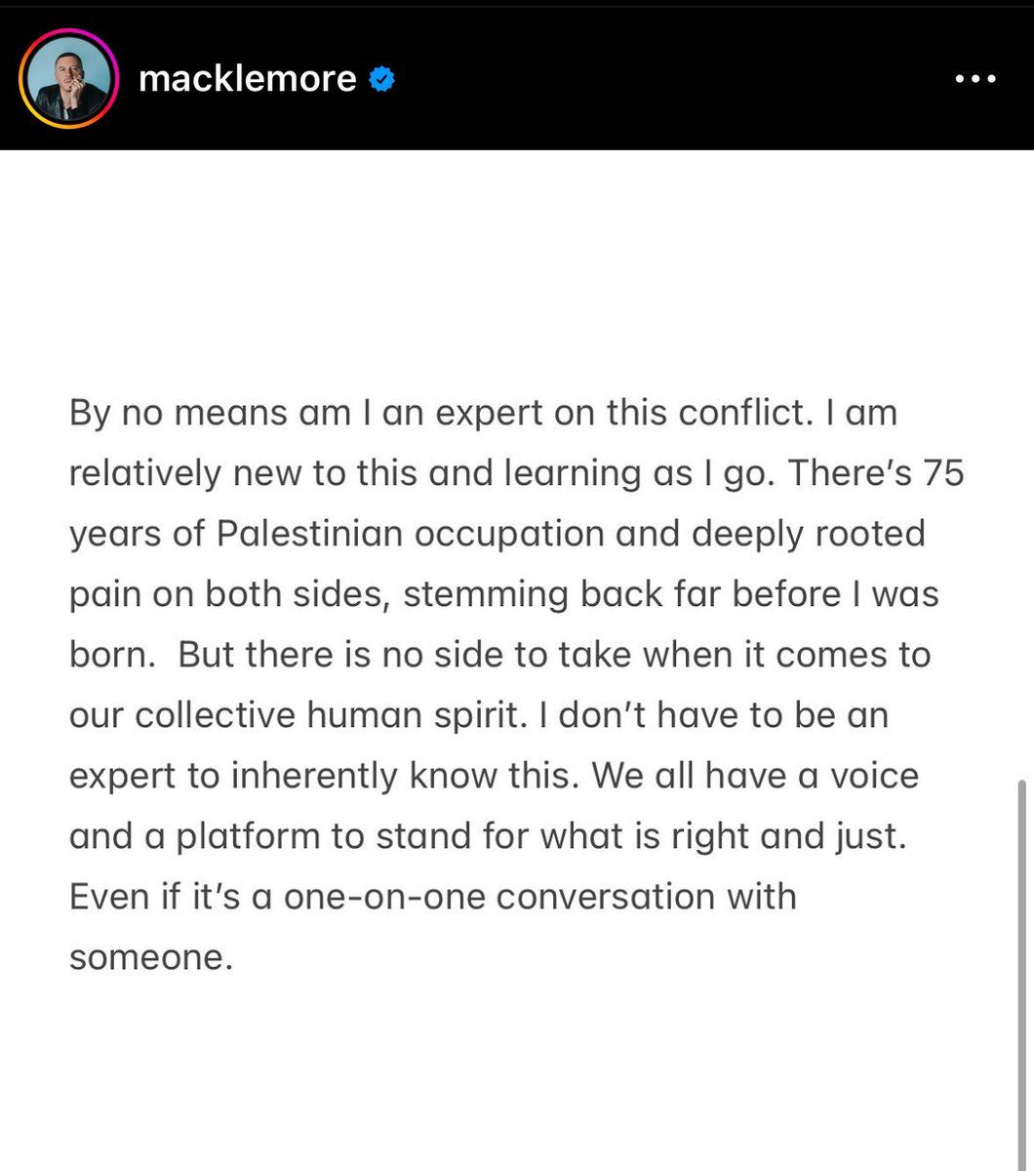1034x1171 pixels.
Task: Open macklemore's profile picture
Action: click(x=68, y=80)
